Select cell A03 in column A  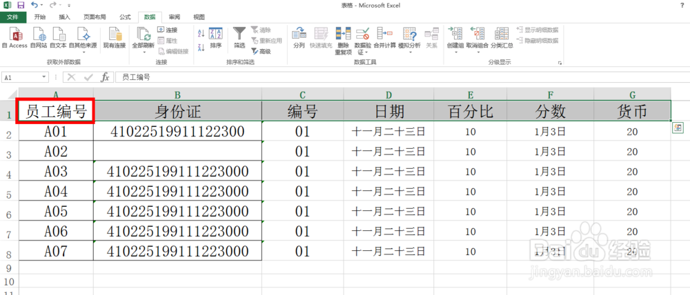pyautogui.click(x=55, y=170)
